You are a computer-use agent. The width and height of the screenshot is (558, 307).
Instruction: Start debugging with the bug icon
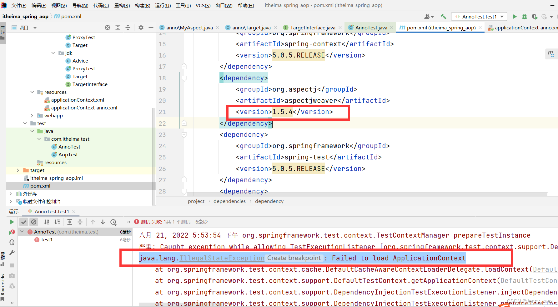click(x=525, y=16)
